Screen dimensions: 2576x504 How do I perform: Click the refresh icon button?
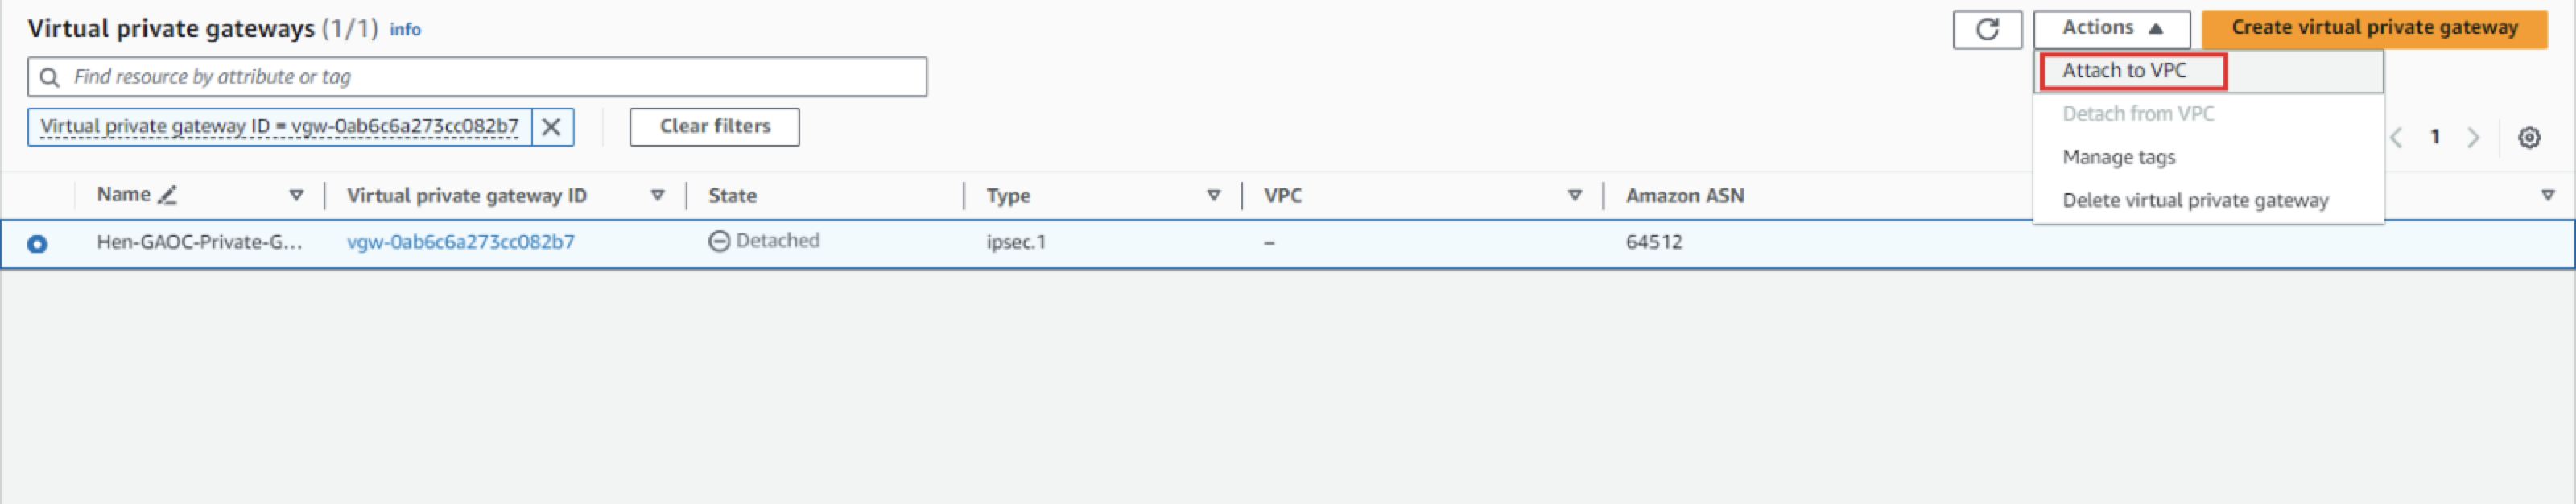click(x=1986, y=29)
